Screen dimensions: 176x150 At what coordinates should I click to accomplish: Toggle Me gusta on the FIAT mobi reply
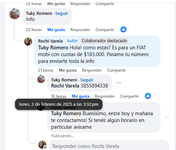pos(67,70)
